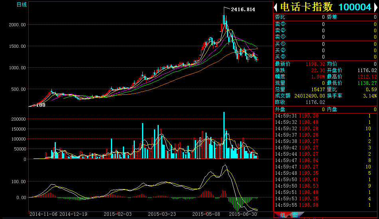Select the 14:59:50 tick at 1199.41

tap(326, 180)
